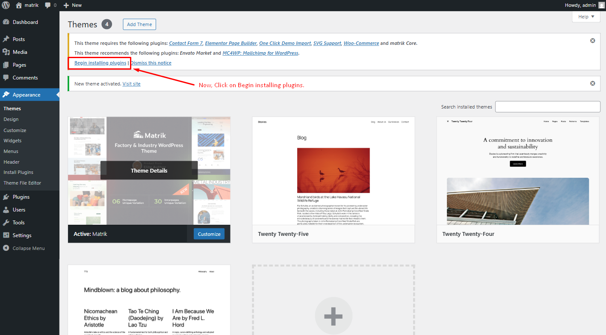Select the Mindblown philosophy blog theme thumbnail
The width and height of the screenshot is (606, 335).
[x=149, y=300]
